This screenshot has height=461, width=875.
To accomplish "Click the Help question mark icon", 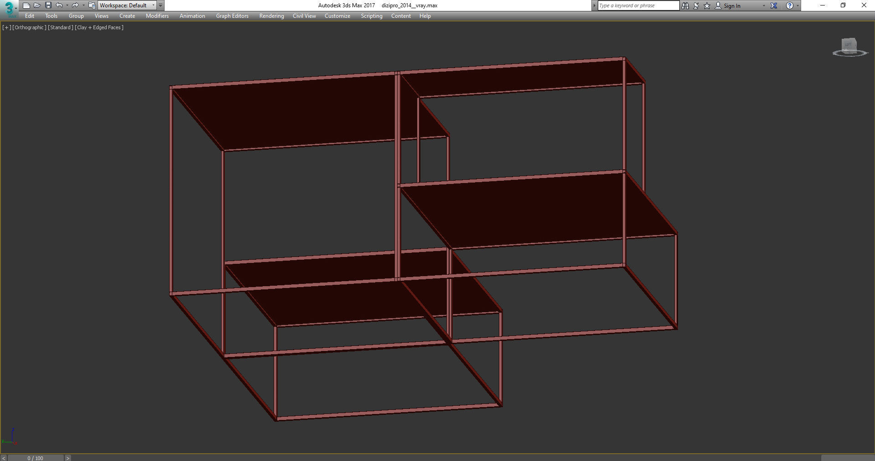I will (x=790, y=5).
